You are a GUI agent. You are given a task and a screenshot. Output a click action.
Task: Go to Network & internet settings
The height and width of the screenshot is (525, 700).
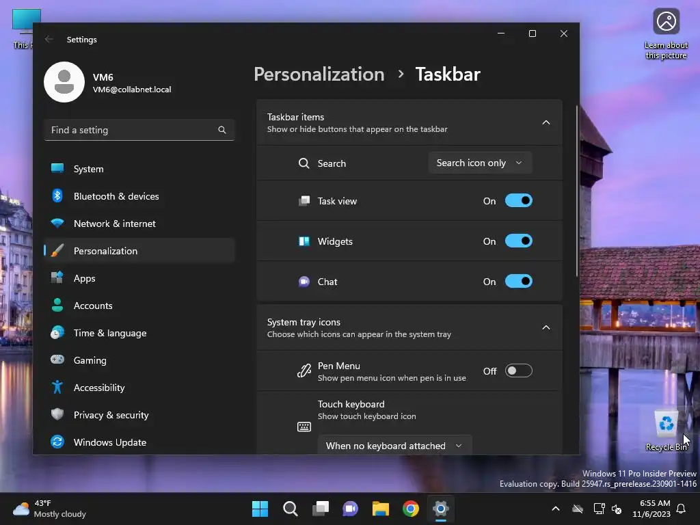click(x=139, y=224)
